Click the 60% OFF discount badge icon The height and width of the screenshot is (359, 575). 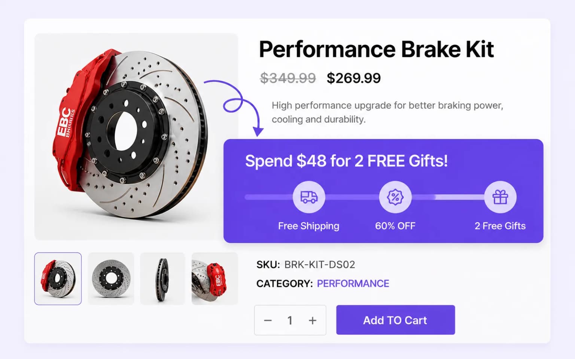coord(395,197)
